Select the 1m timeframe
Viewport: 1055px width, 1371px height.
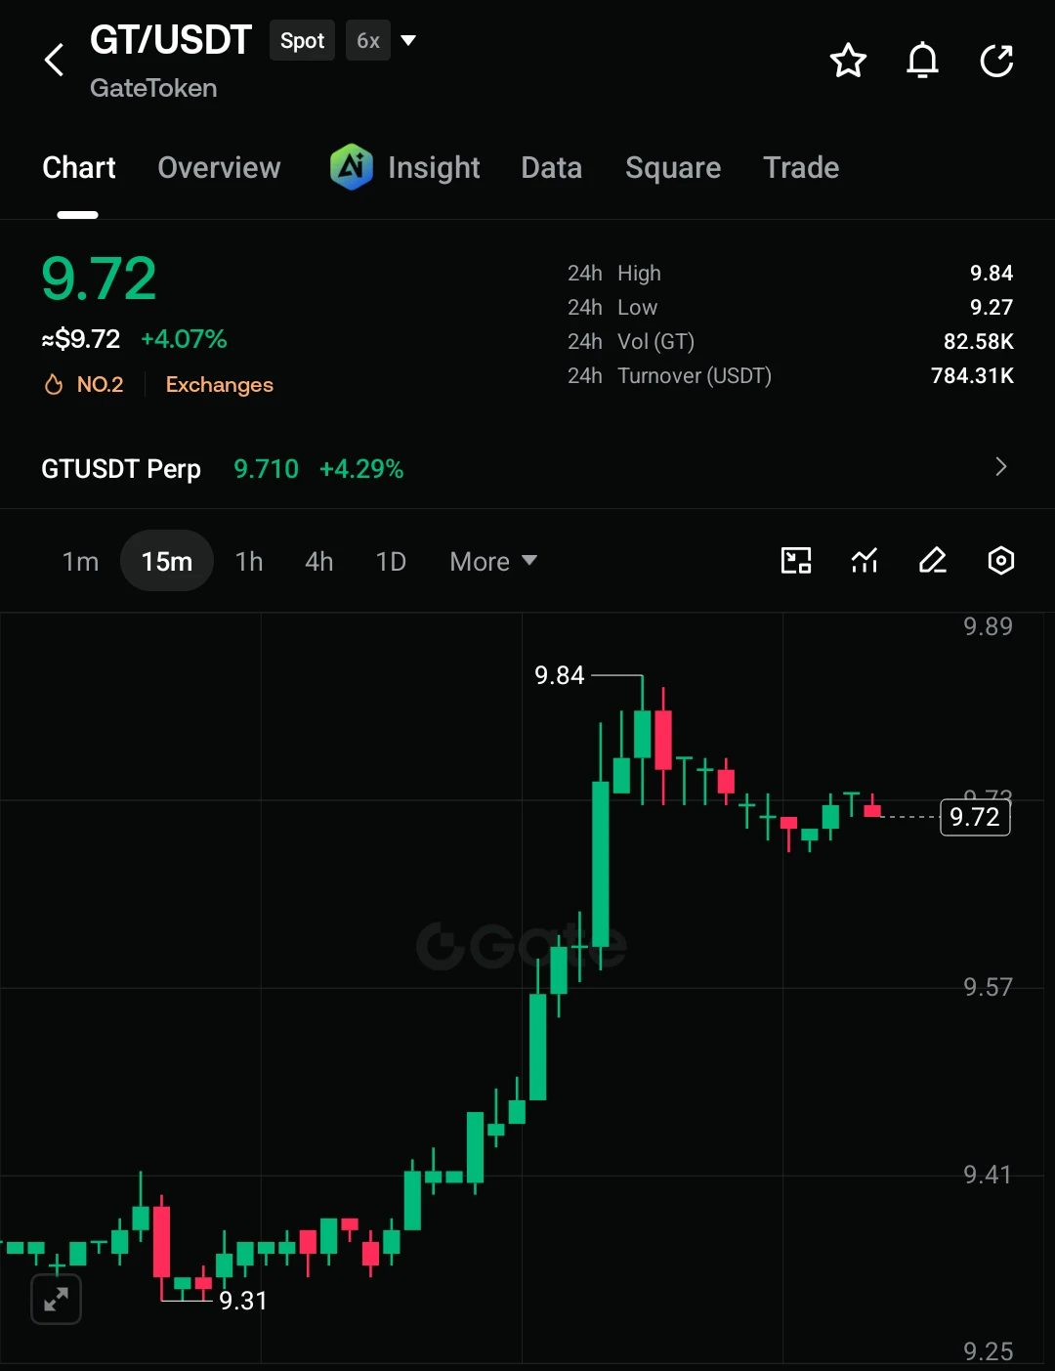point(80,562)
